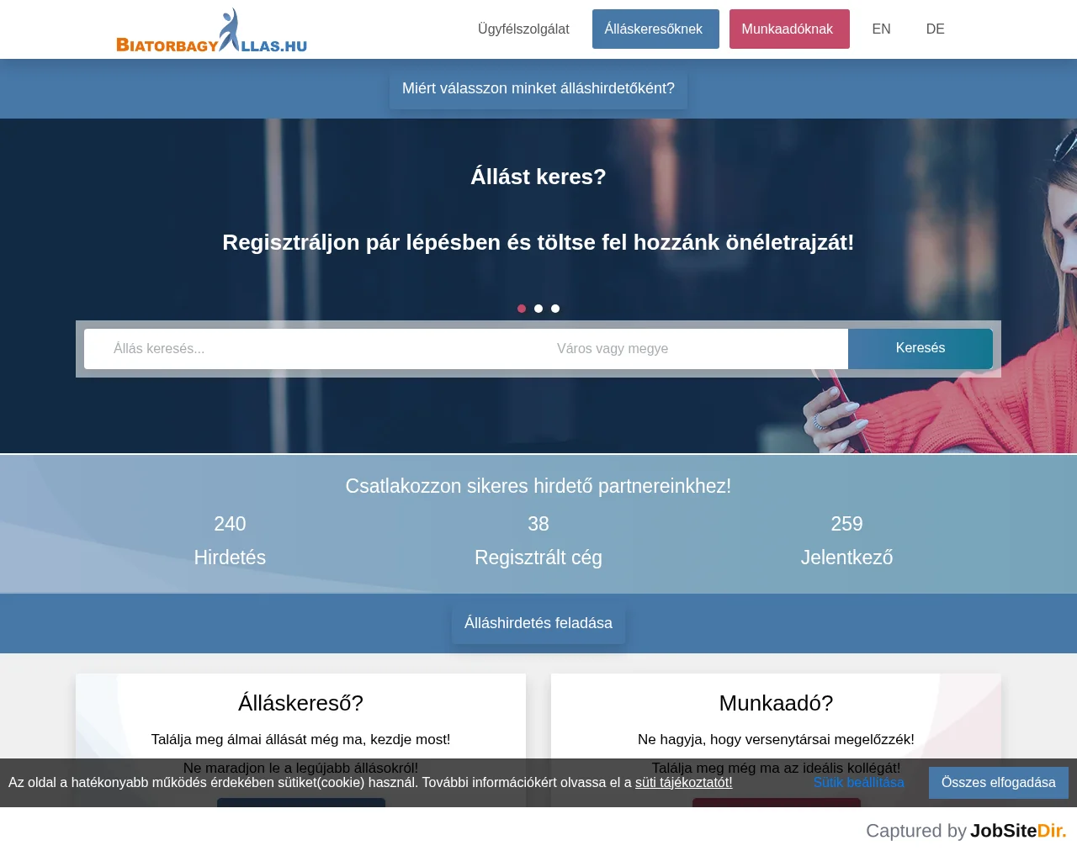
Task: Select the second carousel dot
Action: click(538, 309)
